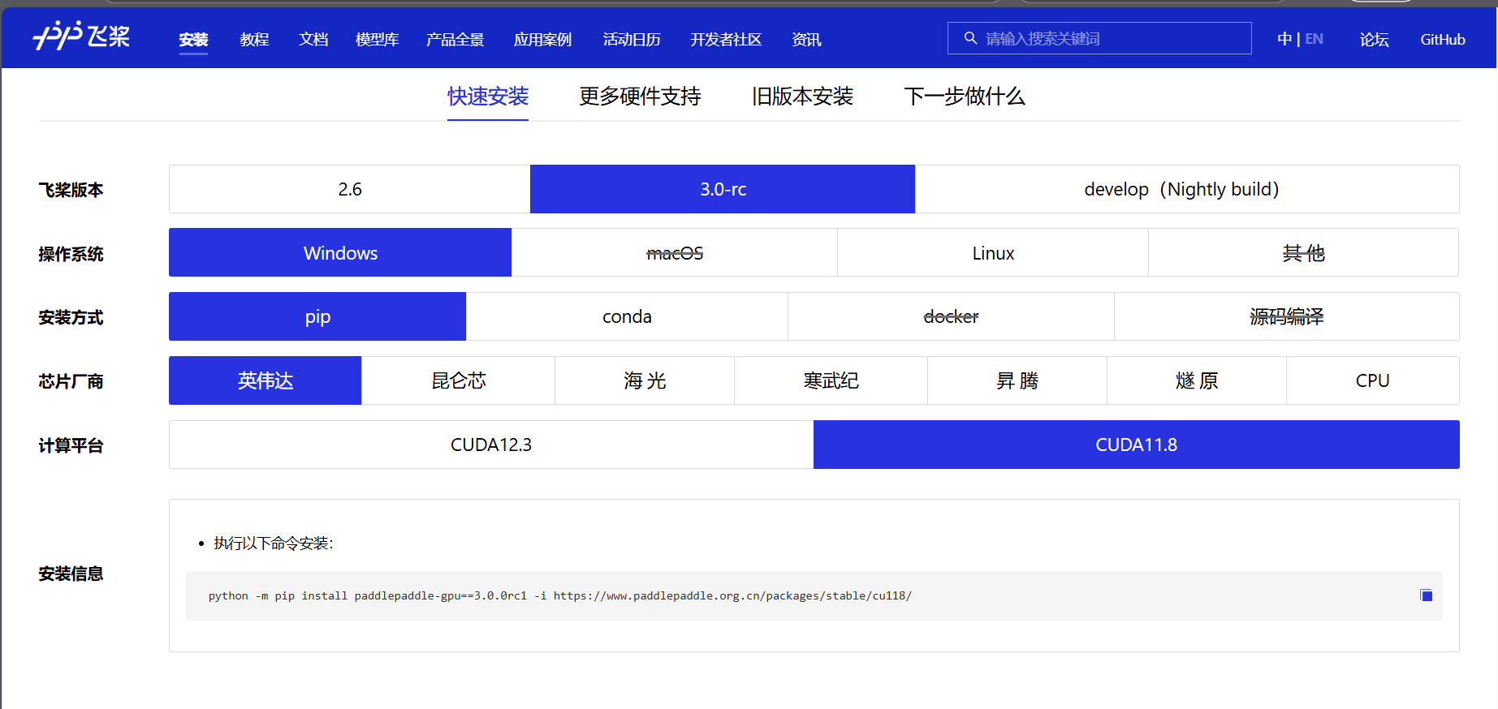Click the PaddlePaddle 飞桨 logo
Viewport: 1498px width, 709px height.
(81, 37)
